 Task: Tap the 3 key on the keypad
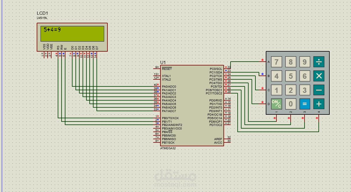(x=305, y=90)
